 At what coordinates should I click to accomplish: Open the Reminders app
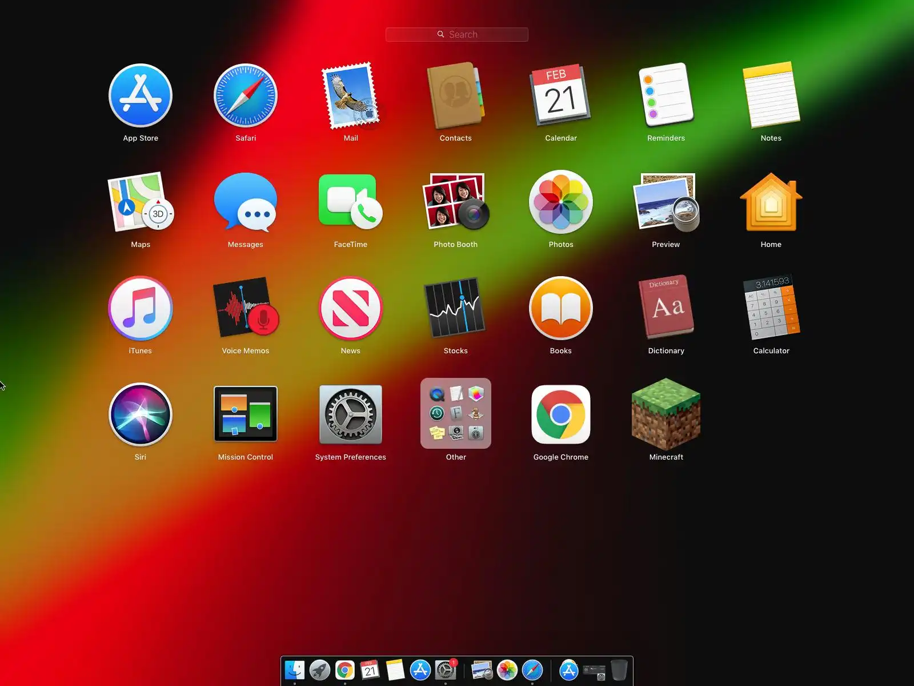coord(666,95)
